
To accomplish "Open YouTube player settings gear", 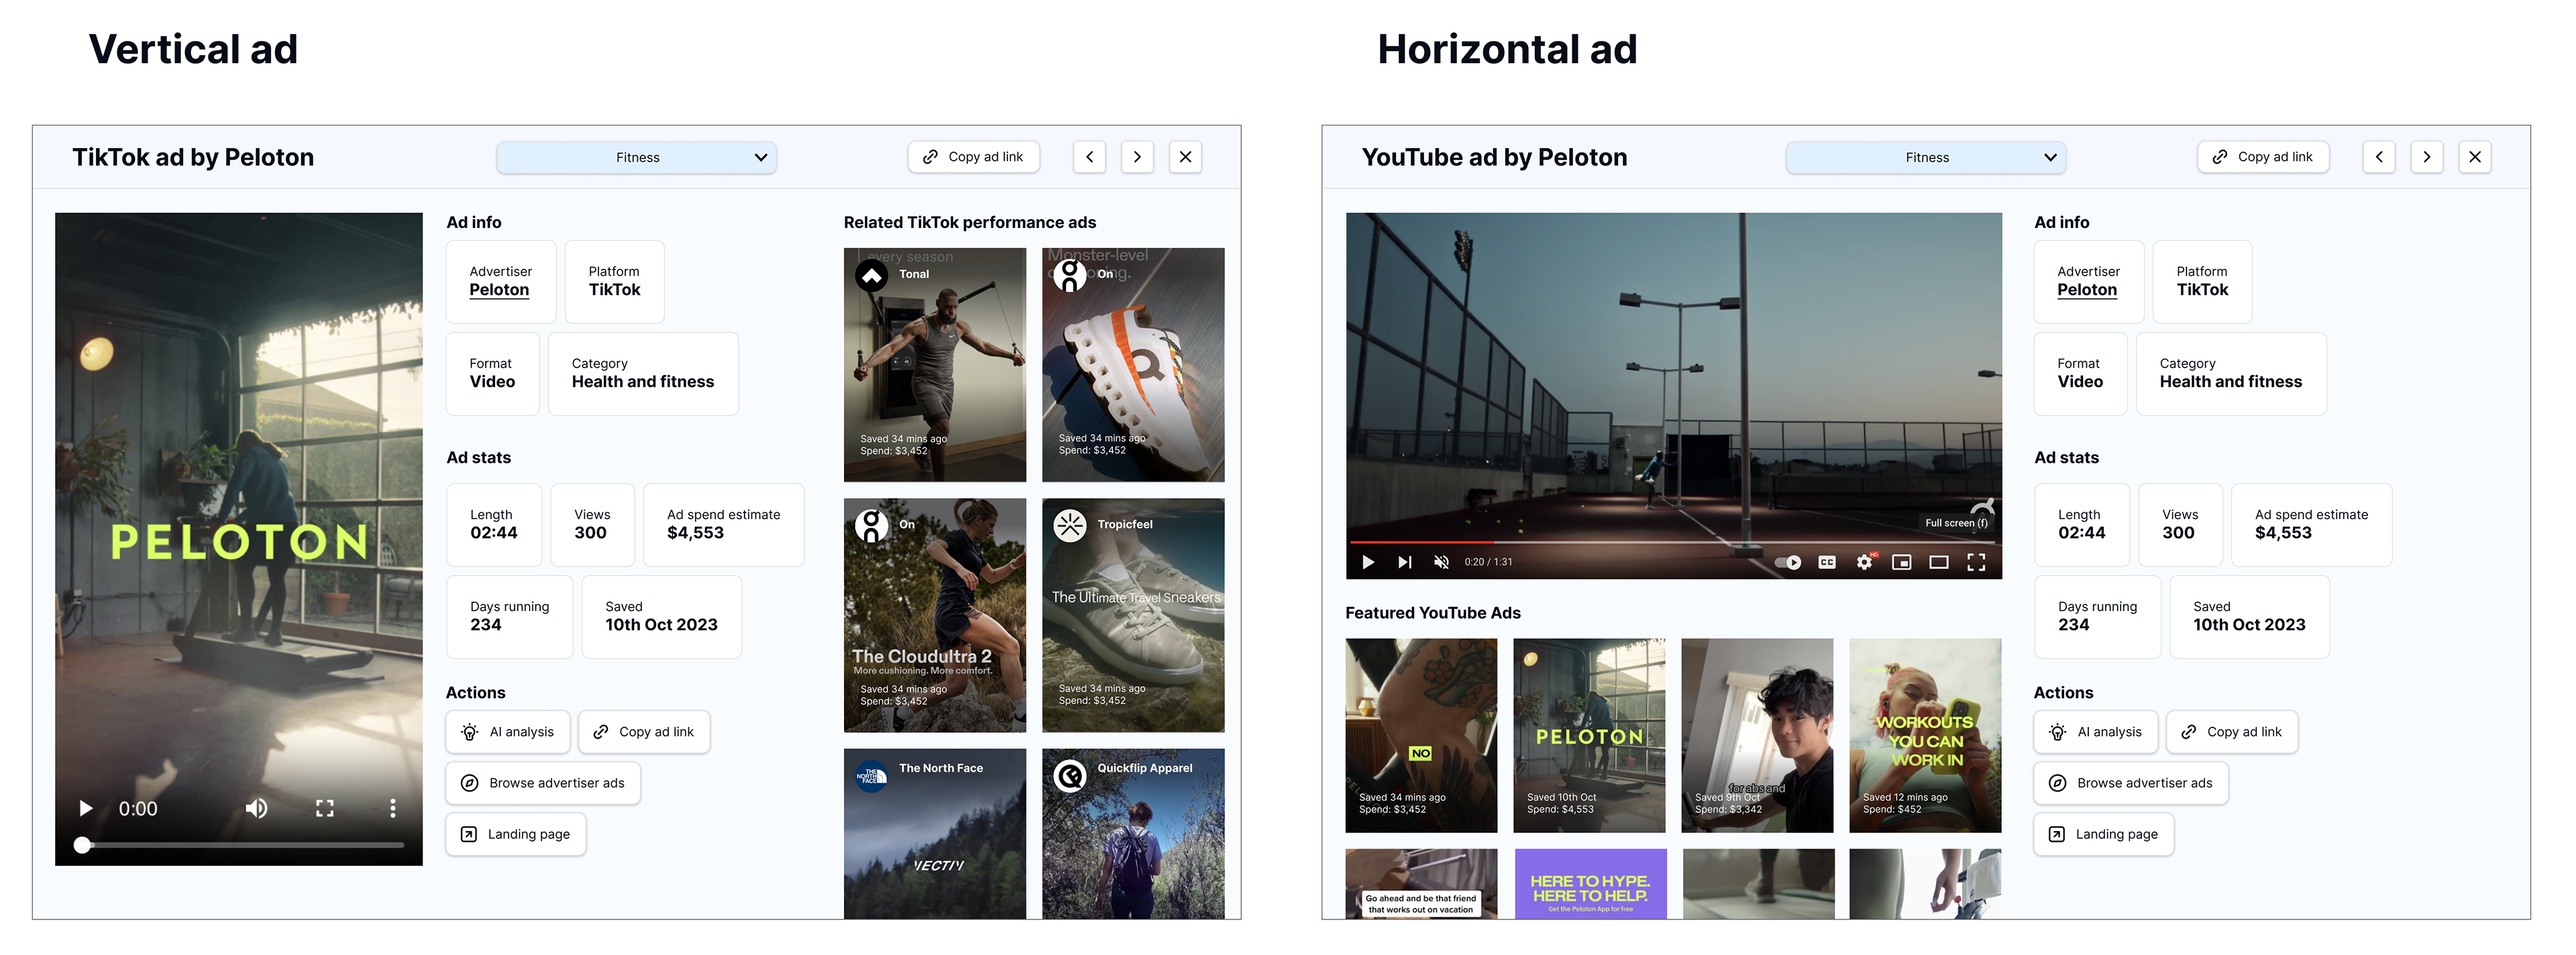I will (1865, 562).
